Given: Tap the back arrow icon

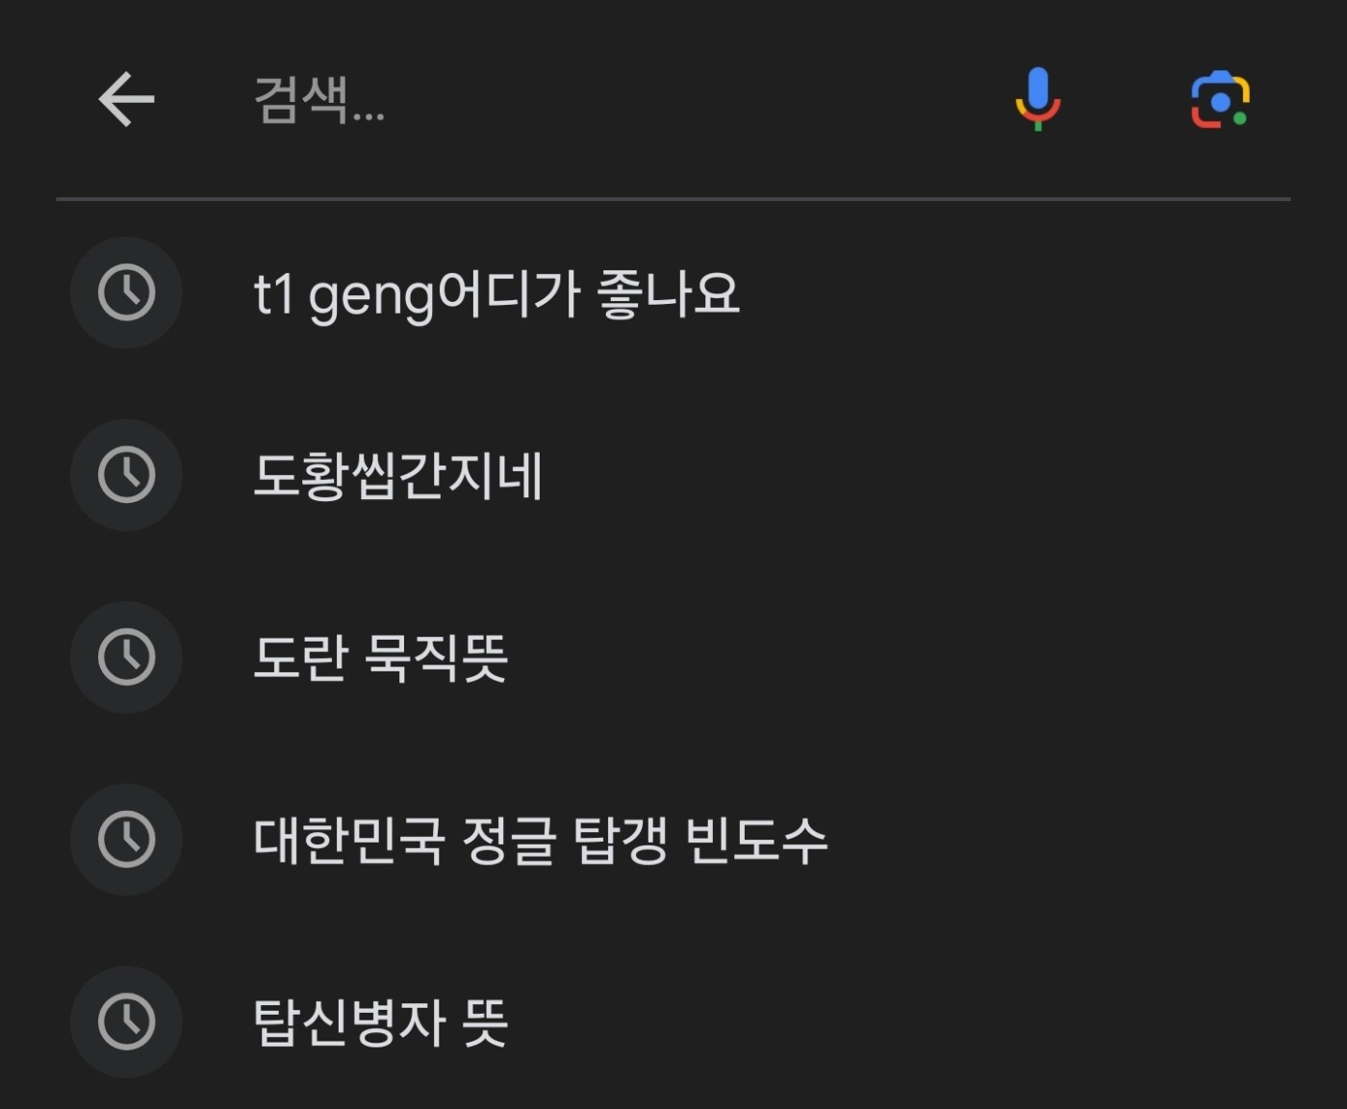Looking at the screenshot, I should 126,99.
